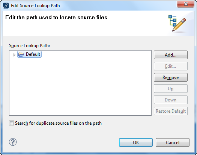Click the 'Search for duplicate source files' label
Image resolution: width=197 pixels, height=155 pixels.
[x=58, y=123]
